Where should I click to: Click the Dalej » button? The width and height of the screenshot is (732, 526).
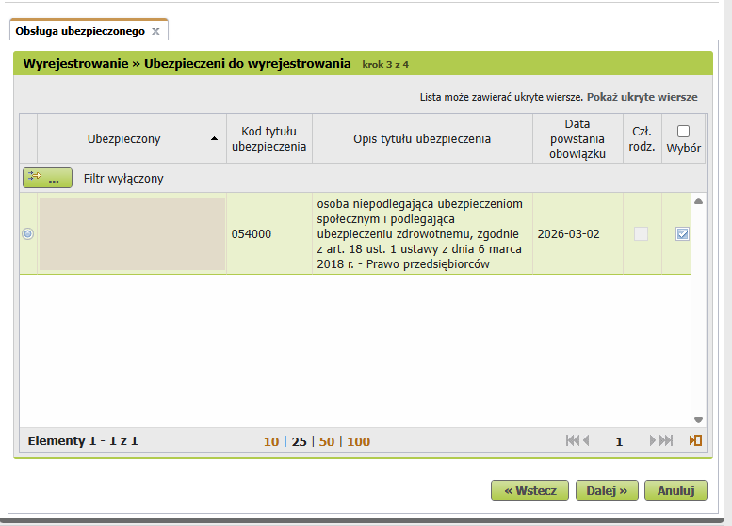click(x=607, y=490)
